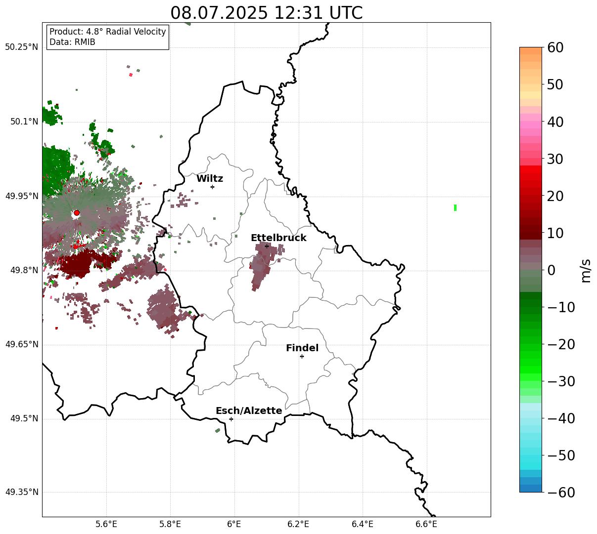
Task: Click the Esch/Alzette station cross marker
Action: pos(231,419)
